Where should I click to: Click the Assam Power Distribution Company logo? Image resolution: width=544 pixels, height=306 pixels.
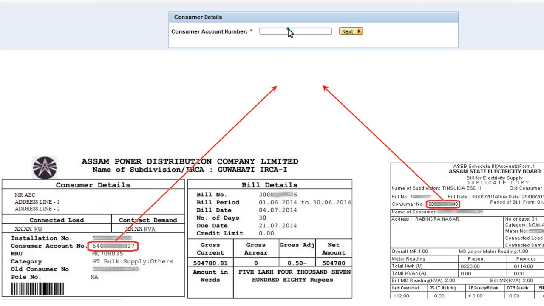(45, 167)
